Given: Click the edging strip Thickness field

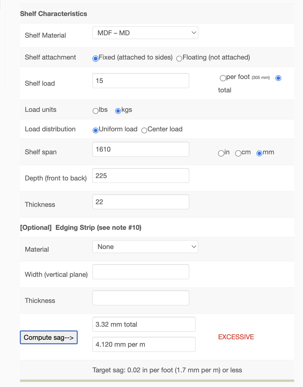Looking at the screenshot, I should (141, 298).
